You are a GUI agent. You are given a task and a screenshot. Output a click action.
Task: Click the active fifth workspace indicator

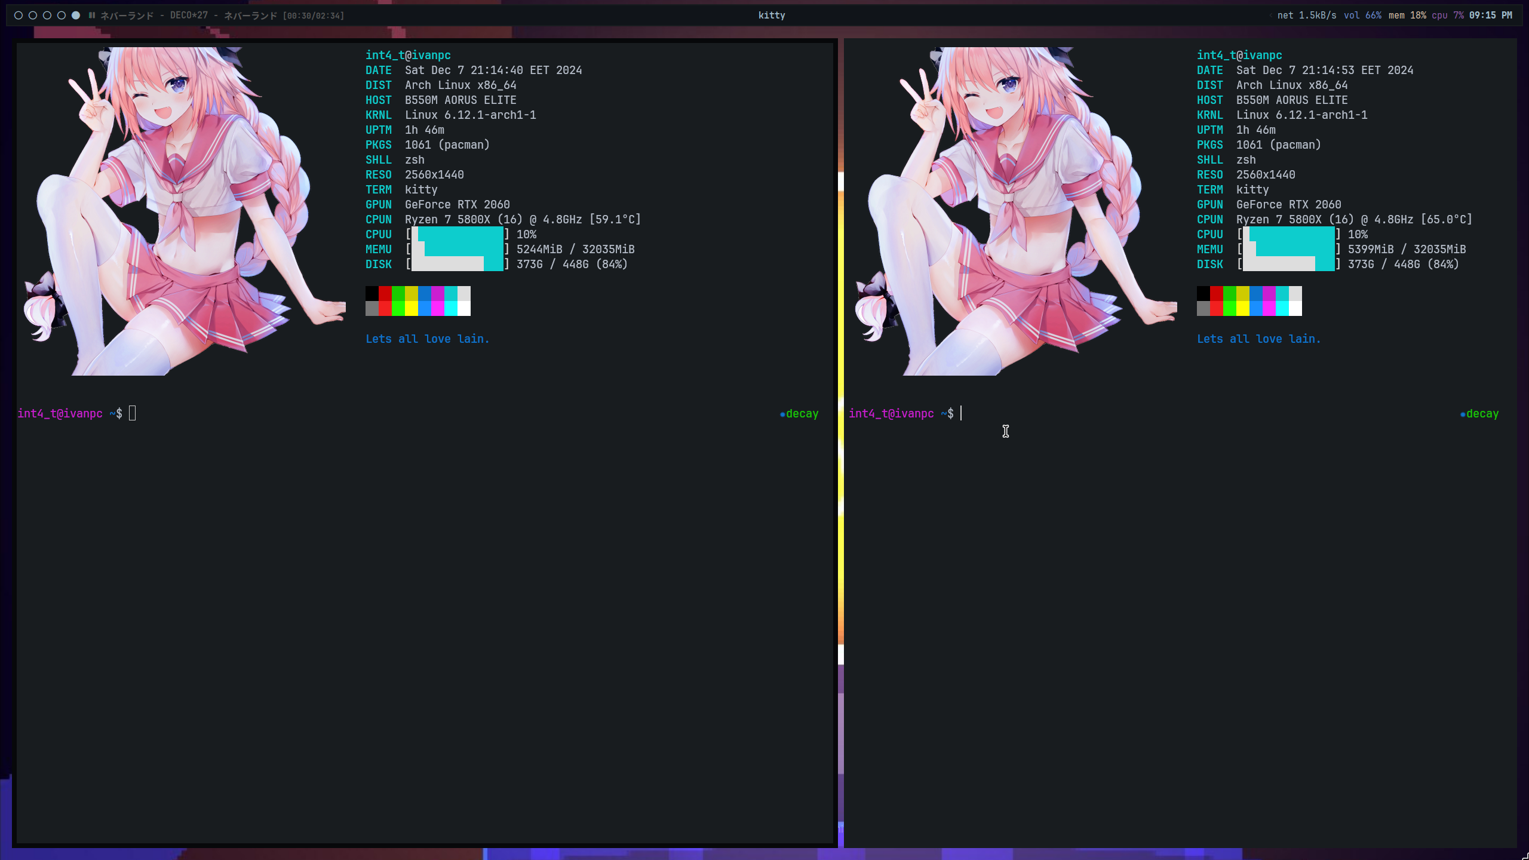[x=76, y=16]
